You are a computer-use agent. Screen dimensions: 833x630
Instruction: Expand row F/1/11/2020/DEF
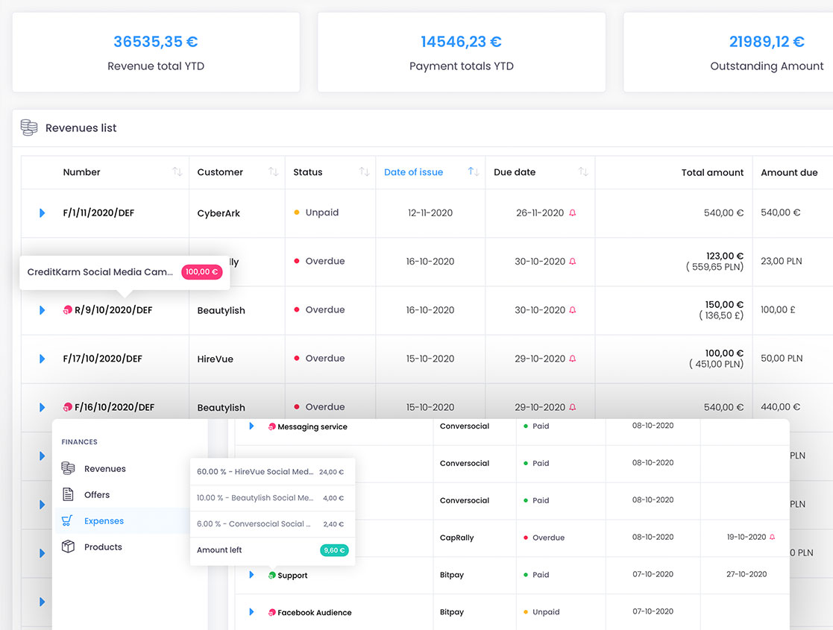[42, 213]
